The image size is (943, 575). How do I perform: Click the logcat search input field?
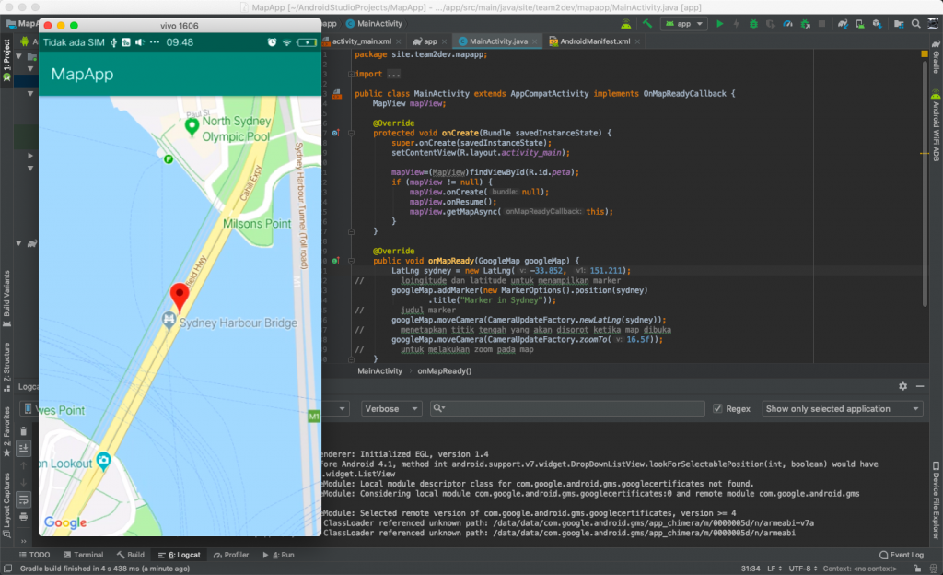pyautogui.click(x=567, y=408)
